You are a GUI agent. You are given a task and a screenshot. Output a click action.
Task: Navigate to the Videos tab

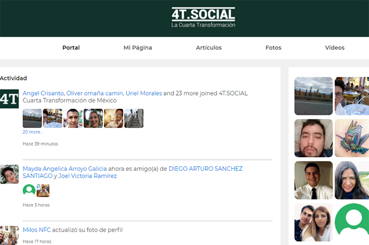(x=335, y=48)
